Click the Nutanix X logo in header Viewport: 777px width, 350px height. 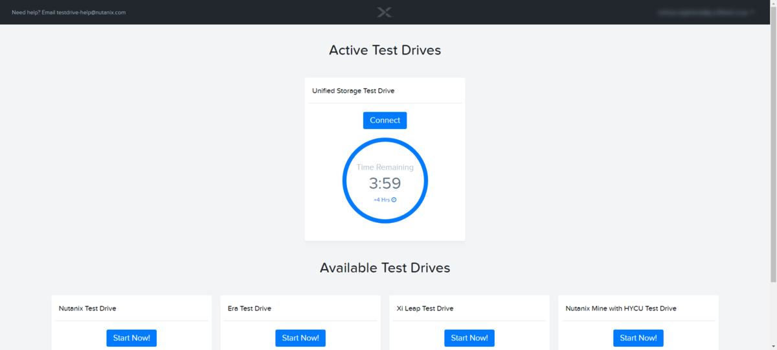click(x=385, y=12)
